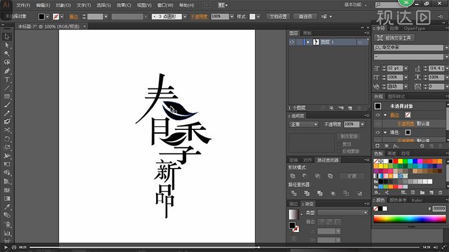This screenshot has height=252, width=449.
Task: Click the target circle of 图层 1
Action: point(360,42)
